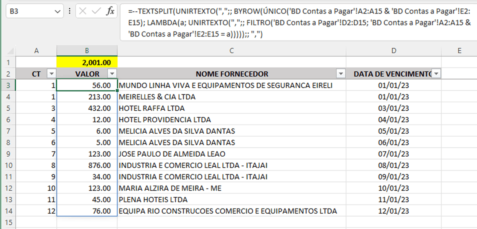The image size is (477, 229).
Task: Click the fill handle of cell B3
Action: tap(117, 91)
